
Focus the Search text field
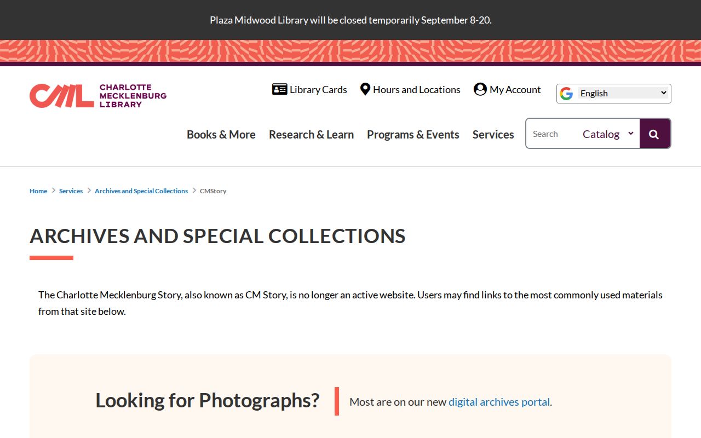tap(552, 134)
